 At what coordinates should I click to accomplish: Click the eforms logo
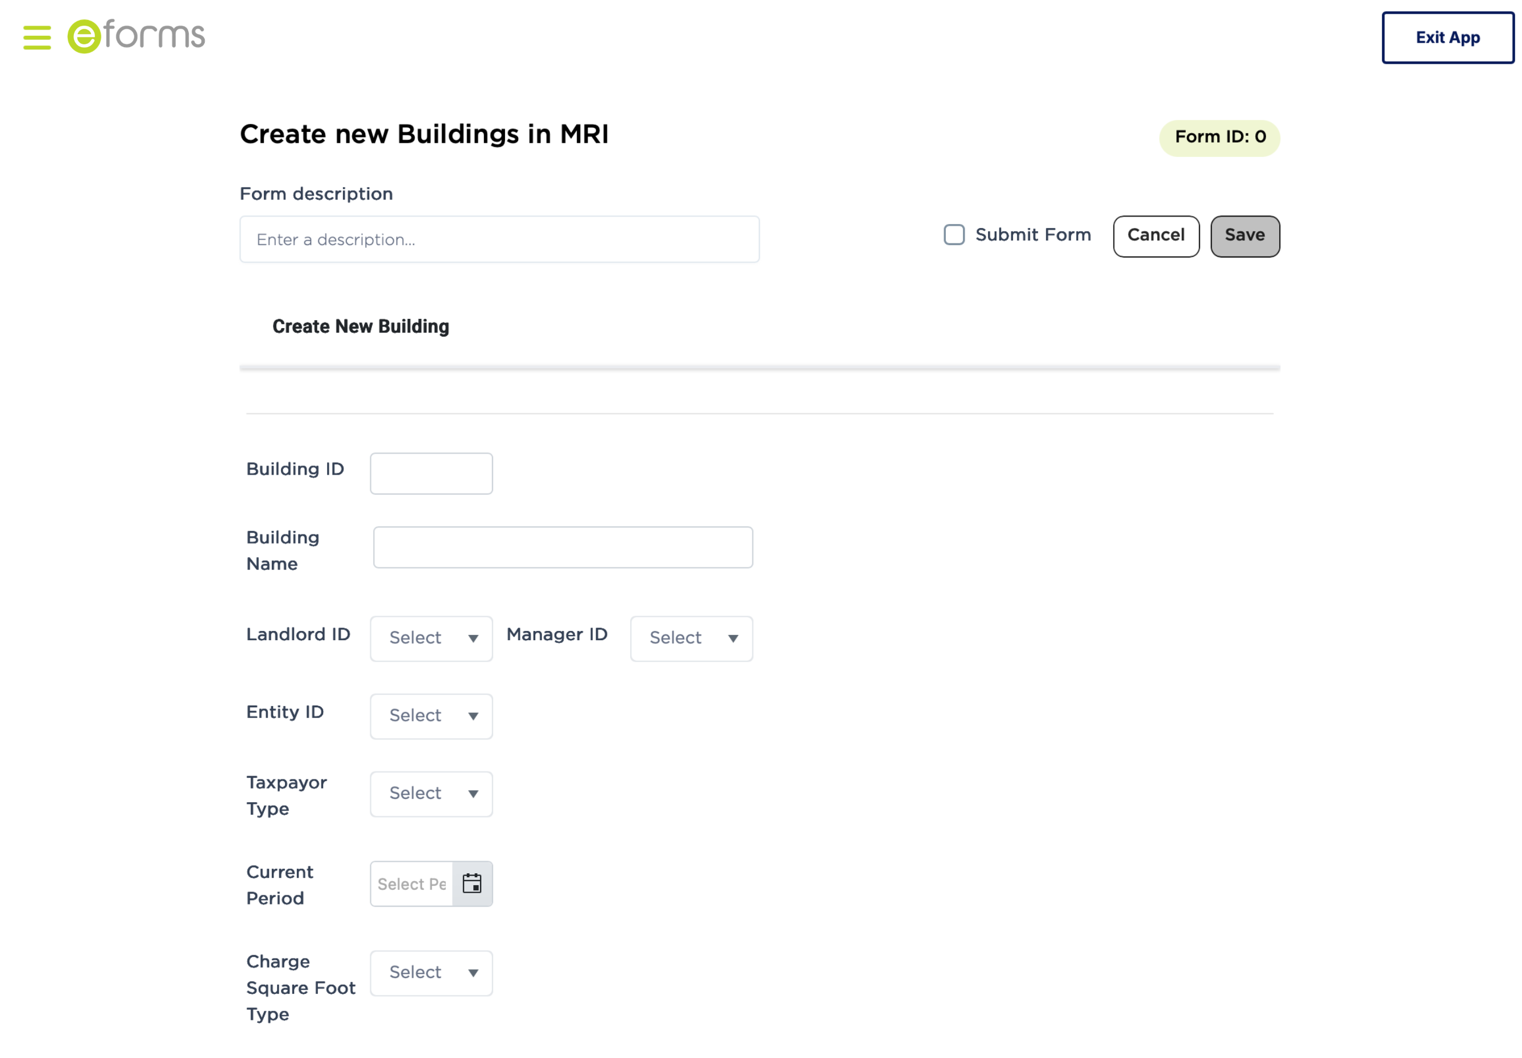[136, 36]
